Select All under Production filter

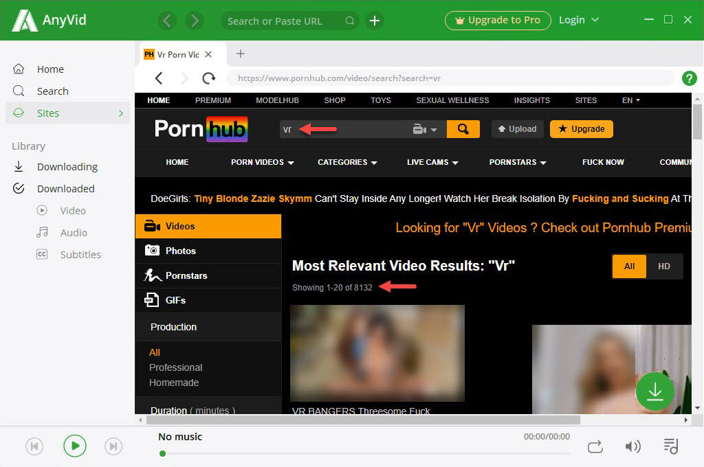(x=155, y=352)
